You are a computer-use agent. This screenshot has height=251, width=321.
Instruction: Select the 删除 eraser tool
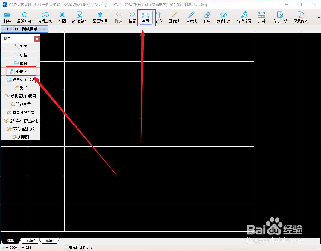206,17
